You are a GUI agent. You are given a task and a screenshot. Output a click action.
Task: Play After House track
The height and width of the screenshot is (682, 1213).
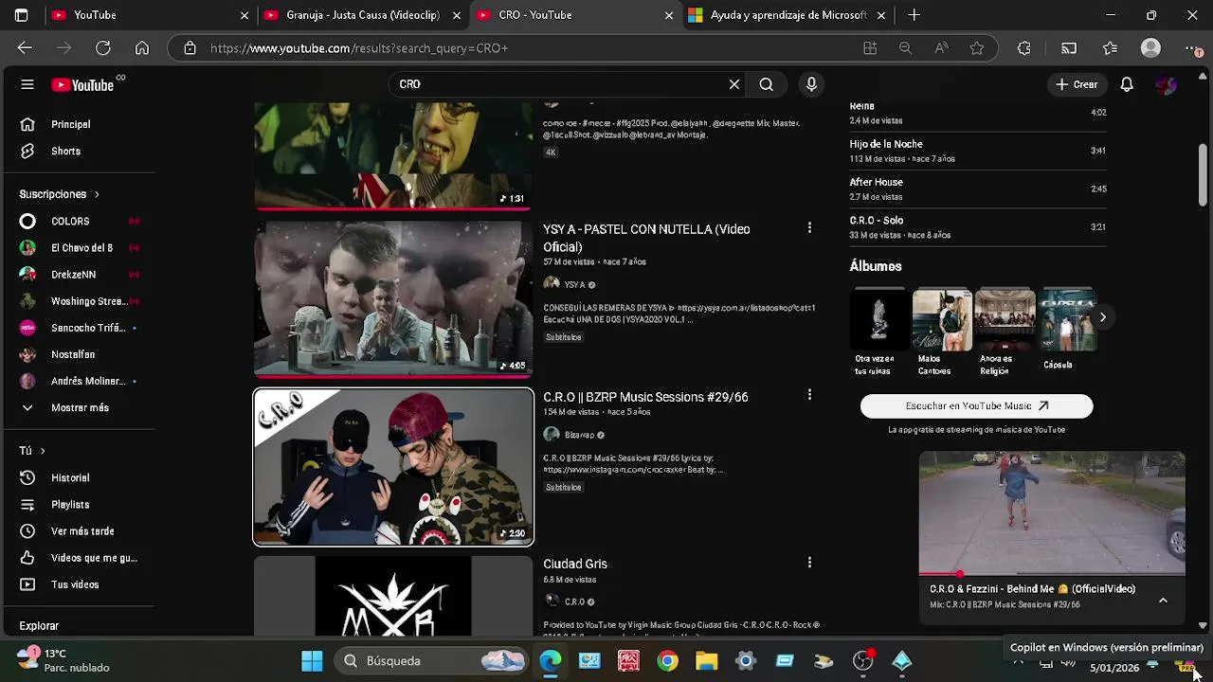coord(978,188)
